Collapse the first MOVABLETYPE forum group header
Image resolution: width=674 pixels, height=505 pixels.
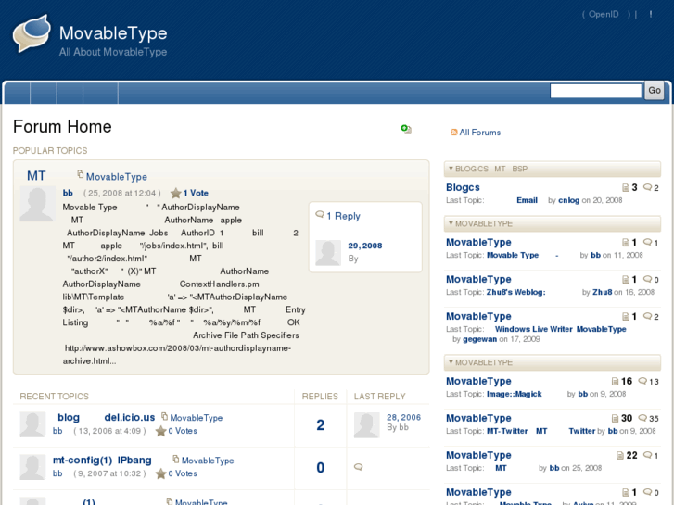pyautogui.click(x=553, y=223)
